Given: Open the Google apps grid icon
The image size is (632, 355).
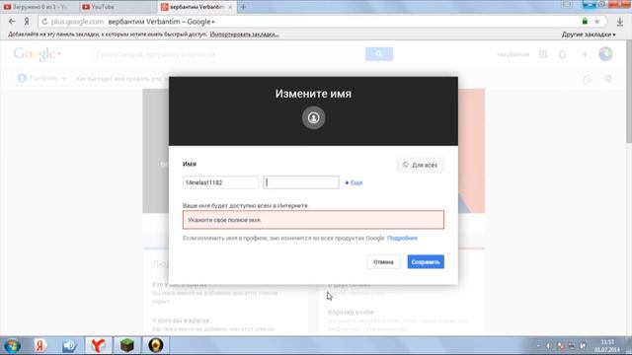Looking at the screenshot, I should (543, 54).
